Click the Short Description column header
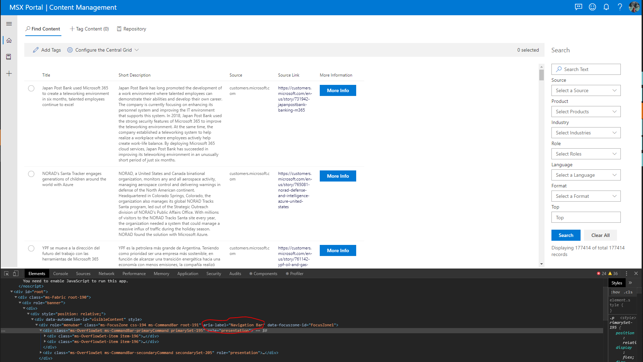Image resolution: width=643 pixels, height=362 pixels. [135, 75]
